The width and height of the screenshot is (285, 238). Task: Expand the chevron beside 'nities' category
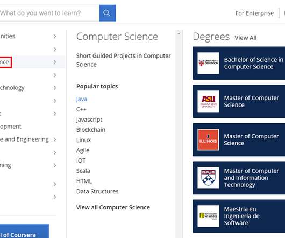point(55,37)
